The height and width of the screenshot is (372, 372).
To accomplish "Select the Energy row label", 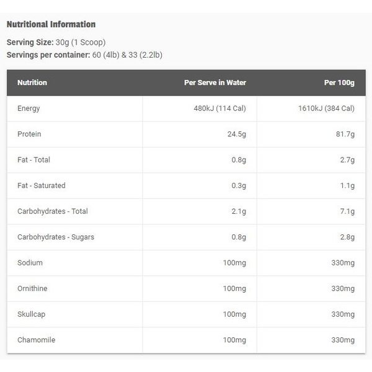I will pos(29,108).
